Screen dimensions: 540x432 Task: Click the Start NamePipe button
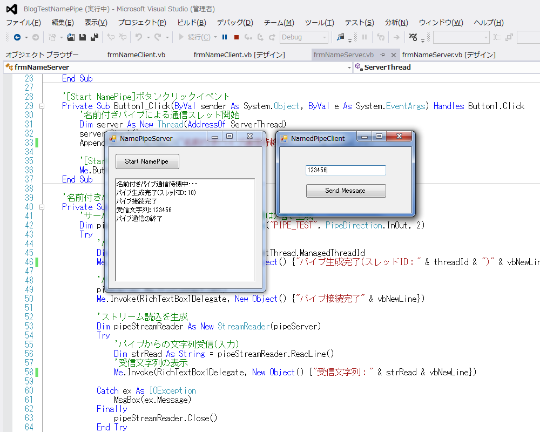(x=147, y=161)
